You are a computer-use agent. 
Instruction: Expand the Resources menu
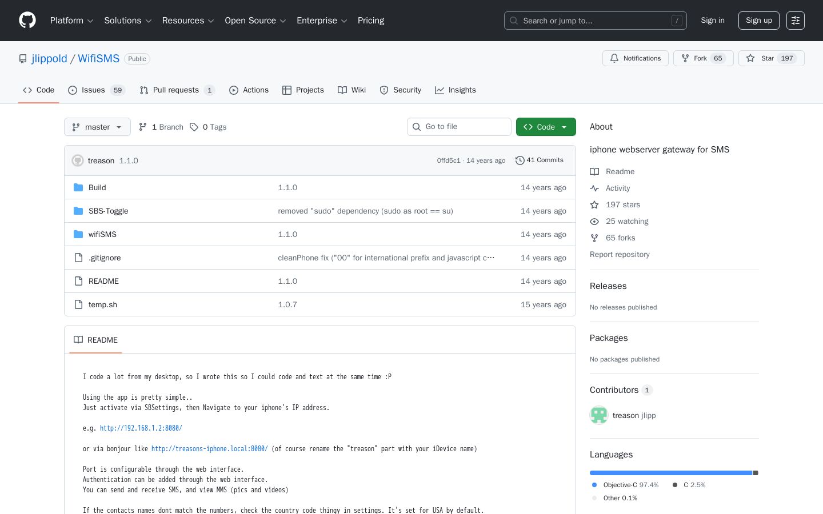click(188, 21)
